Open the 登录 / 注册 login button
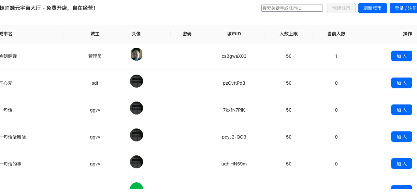417x194 pixels. coord(404,8)
